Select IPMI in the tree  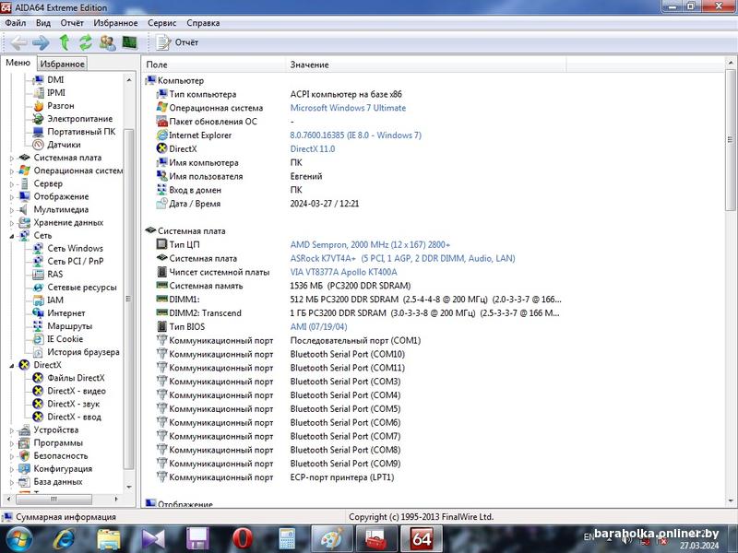click(56, 93)
